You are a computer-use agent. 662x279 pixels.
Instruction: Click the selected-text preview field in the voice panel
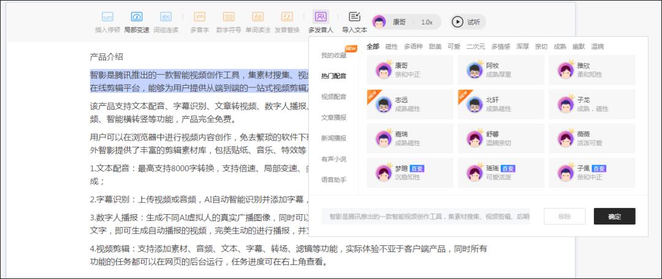click(x=425, y=216)
